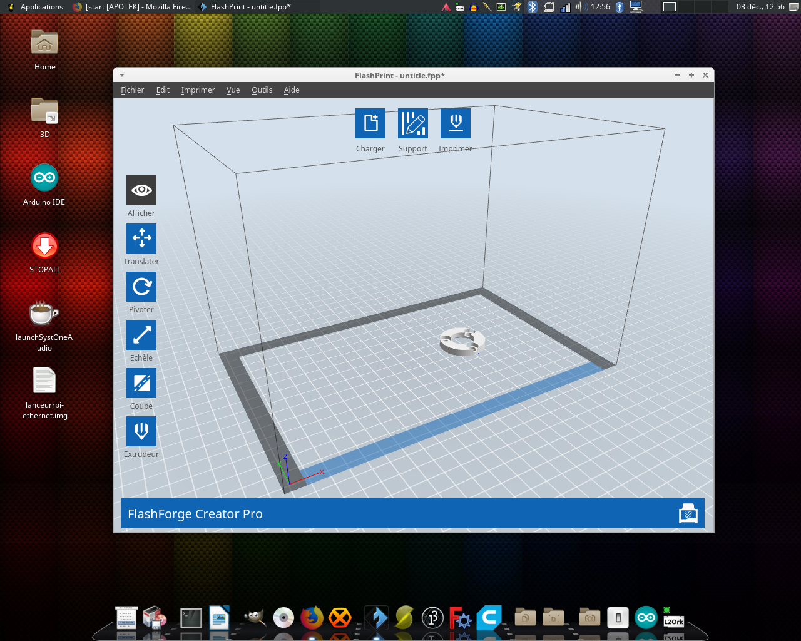Expand the Imprimer menu in menu bar

click(198, 90)
